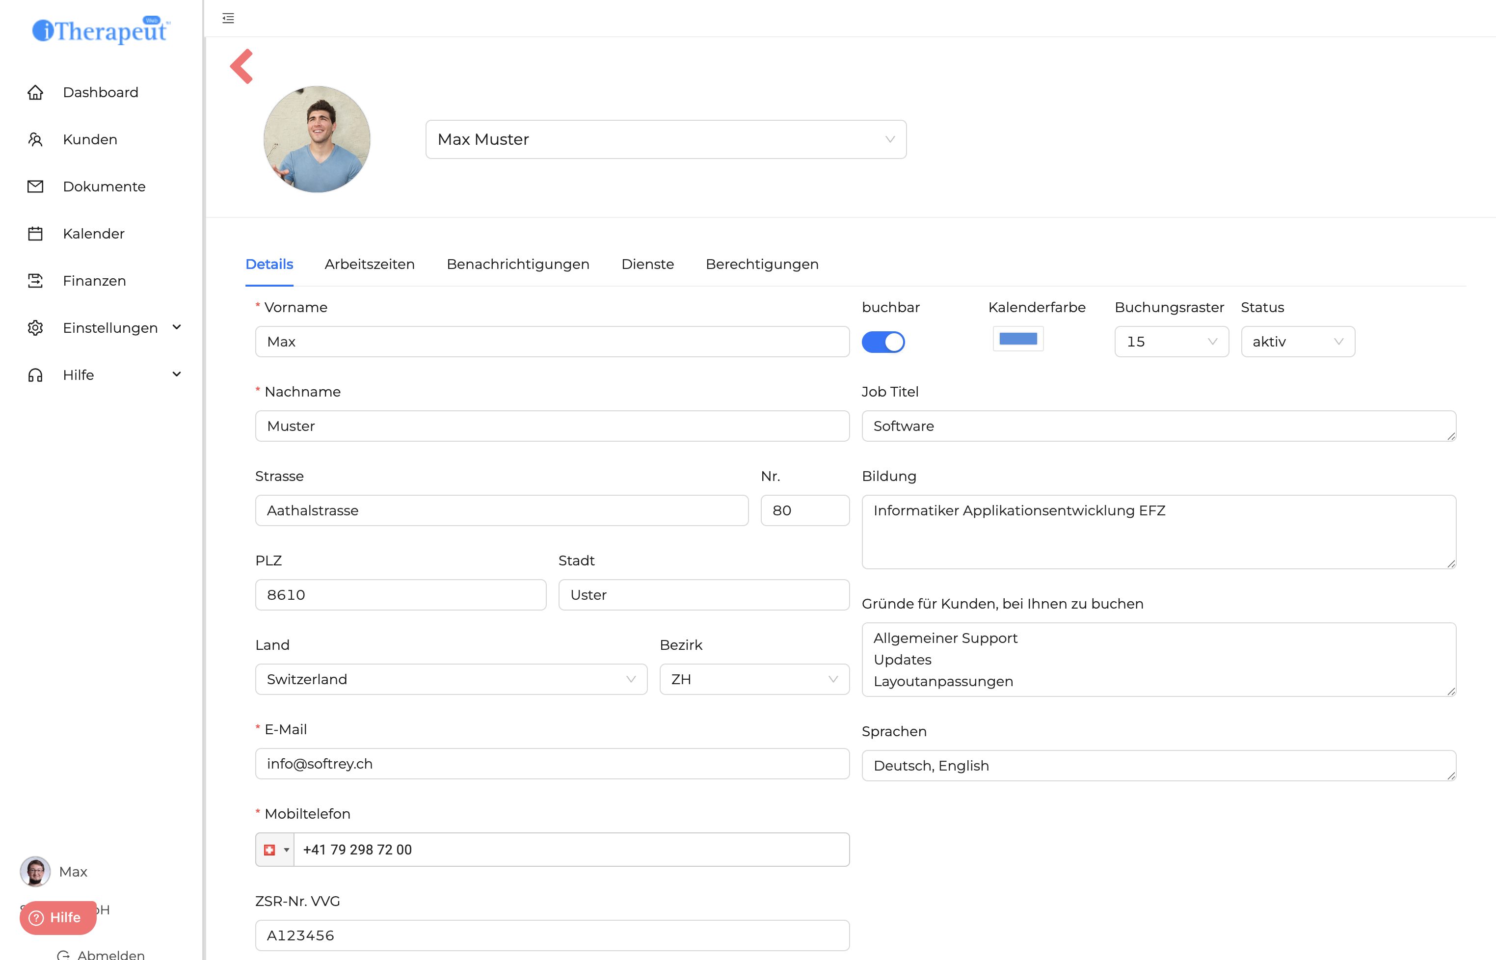Click the Einstellungen gear icon
1496x960 pixels.
(x=35, y=328)
